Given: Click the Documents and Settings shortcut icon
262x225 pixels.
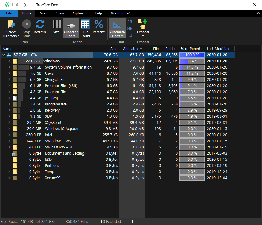Looking at the screenshot, I should [15, 153].
